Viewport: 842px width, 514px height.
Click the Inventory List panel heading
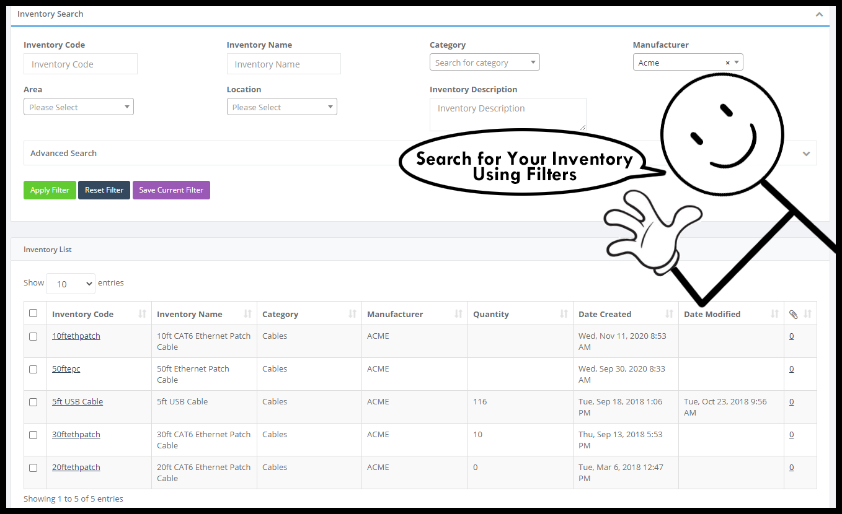pyautogui.click(x=48, y=250)
